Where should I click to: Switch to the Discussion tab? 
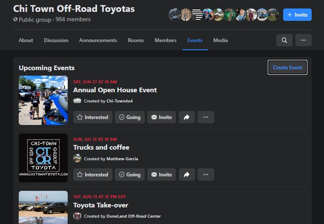(x=56, y=40)
